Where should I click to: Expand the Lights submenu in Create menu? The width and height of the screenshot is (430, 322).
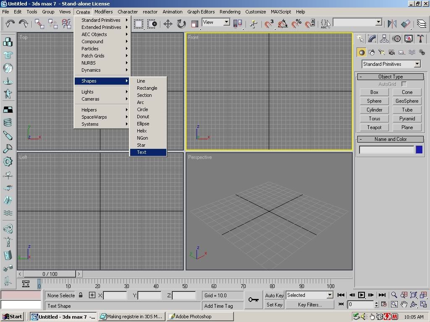pyautogui.click(x=102, y=92)
